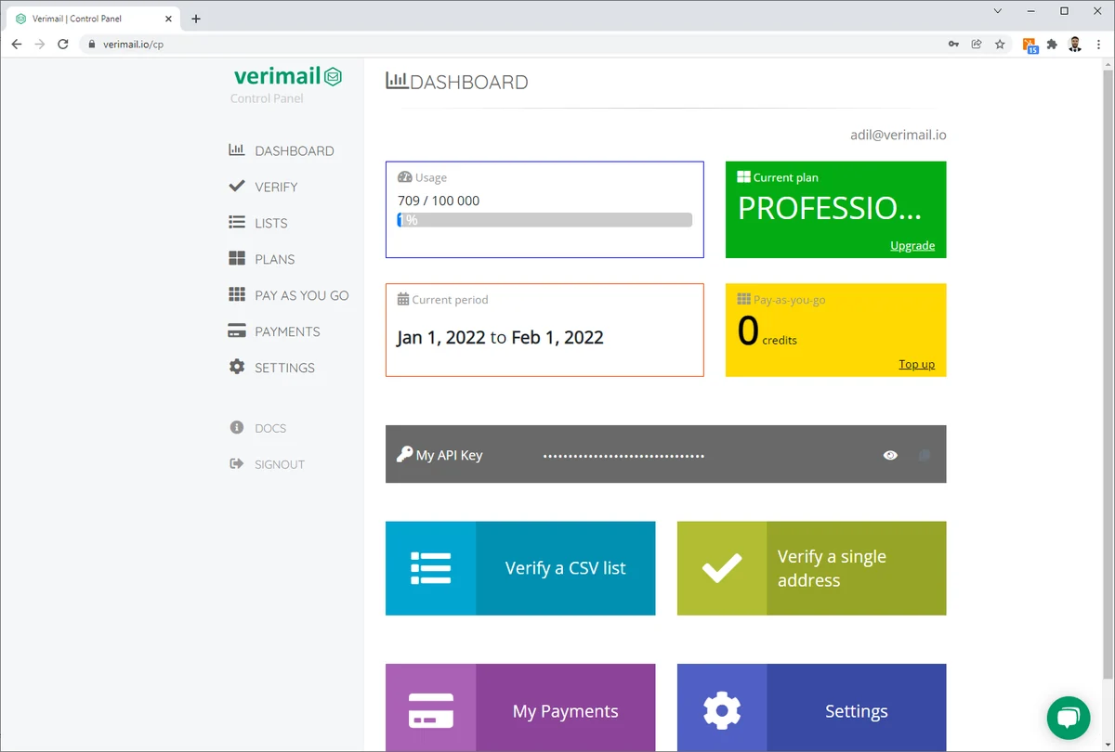Select PLANS in the sidebar menu
This screenshot has height=752, width=1115.
(x=262, y=259)
